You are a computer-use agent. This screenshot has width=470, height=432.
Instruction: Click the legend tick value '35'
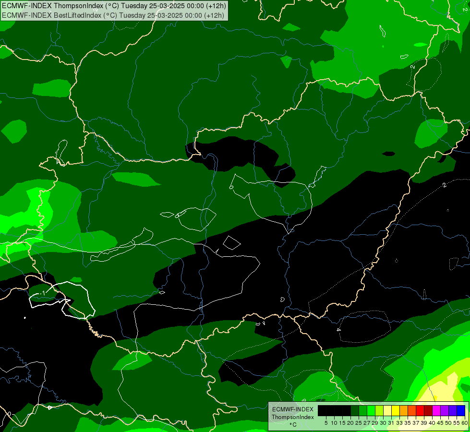[x=408, y=423]
